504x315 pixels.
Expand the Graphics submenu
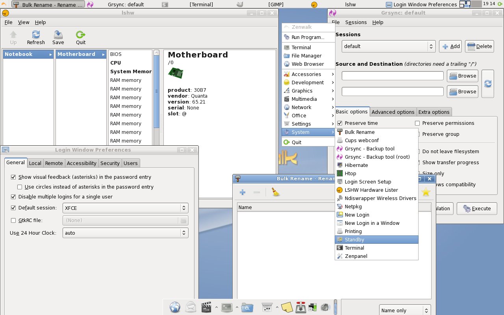pos(308,91)
